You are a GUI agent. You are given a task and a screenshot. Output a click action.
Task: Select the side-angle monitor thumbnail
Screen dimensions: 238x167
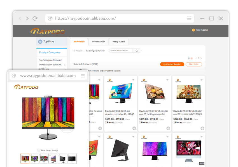pos(53,159)
